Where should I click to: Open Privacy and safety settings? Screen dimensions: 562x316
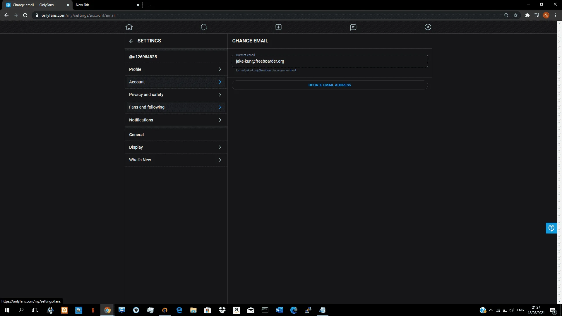click(176, 95)
